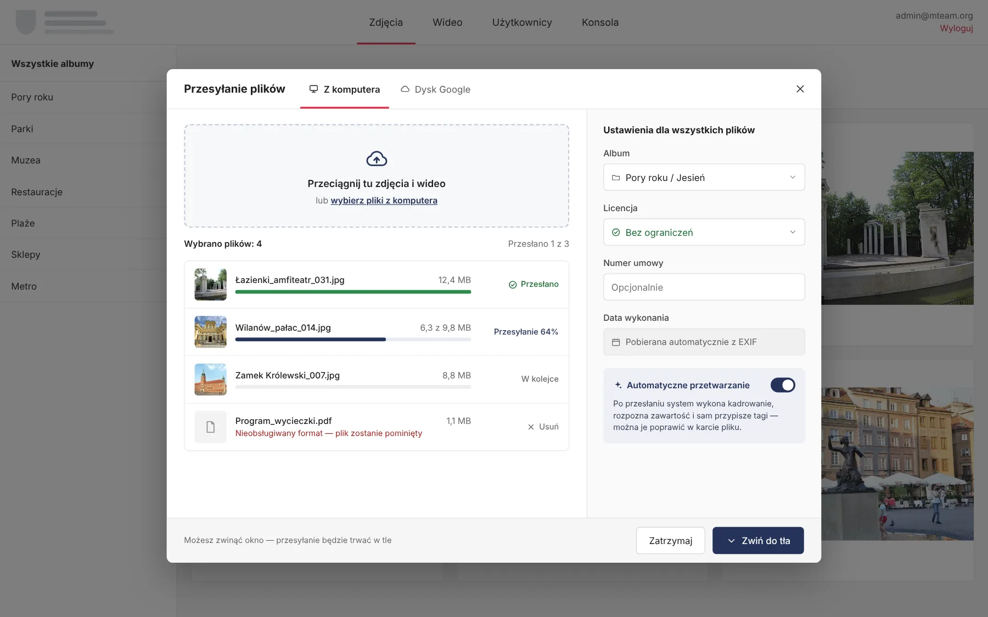
Task: Open the Album dropdown Pory roku / Jesień
Action: pos(704,177)
